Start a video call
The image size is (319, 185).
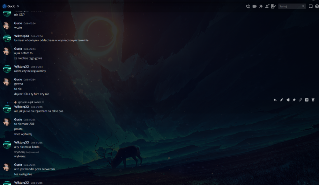[x=254, y=6]
